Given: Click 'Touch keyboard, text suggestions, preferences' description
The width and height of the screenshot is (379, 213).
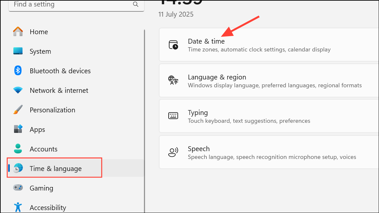Looking at the screenshot, I should coord(249,121).
